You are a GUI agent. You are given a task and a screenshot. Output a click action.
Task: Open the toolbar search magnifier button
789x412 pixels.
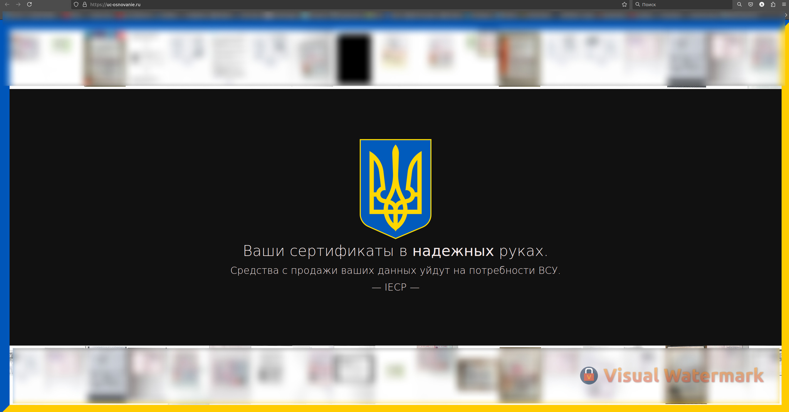[x=739, y=5]
